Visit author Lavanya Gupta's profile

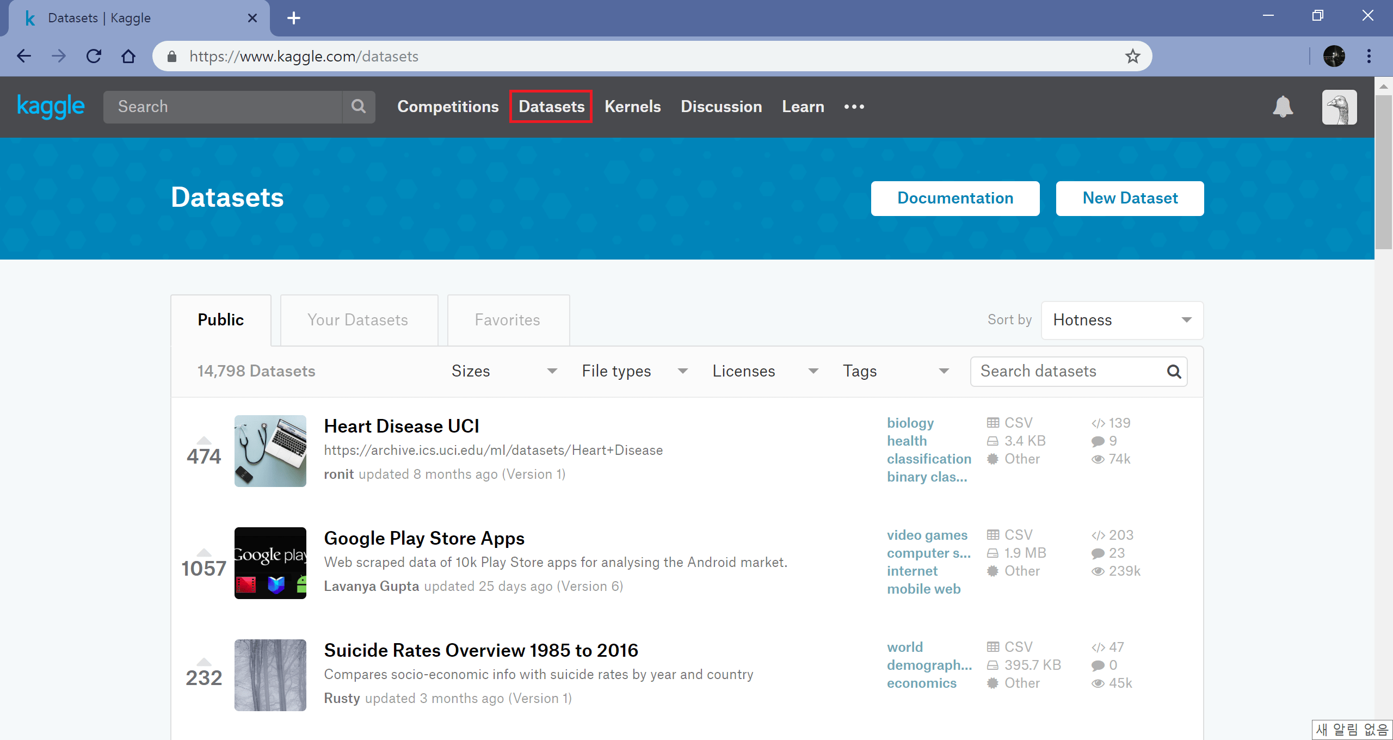coord(371,587)
